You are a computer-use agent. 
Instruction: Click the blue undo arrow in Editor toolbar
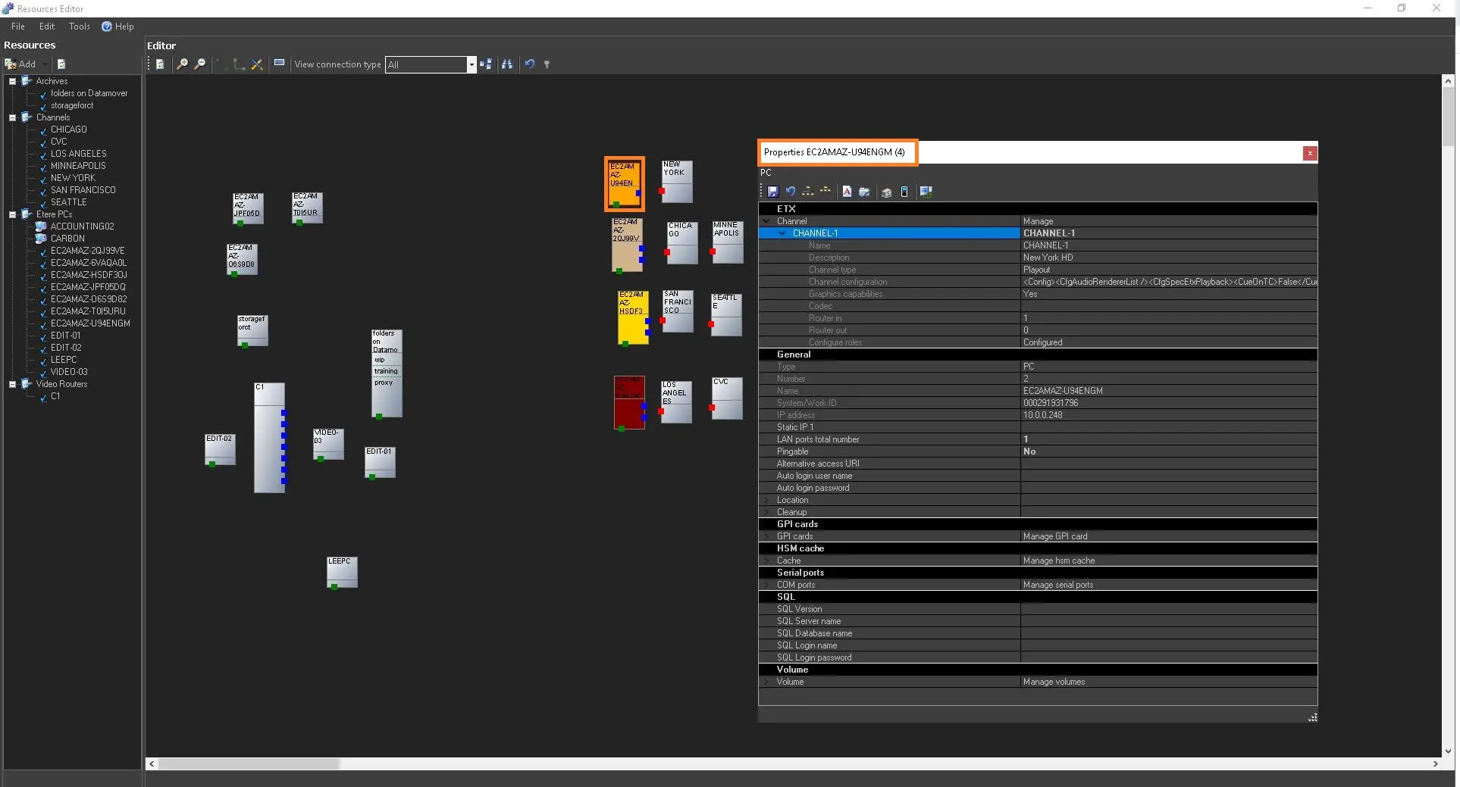(x=529, y=64)
